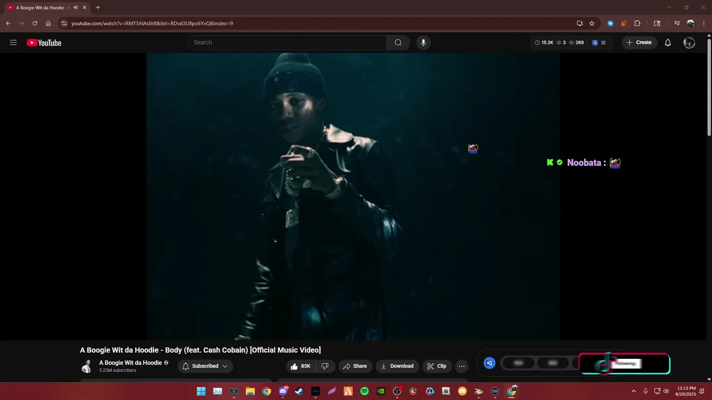The height and width of the screenshot is (400, 712).
Task: Focus the YouTube search field
Action: click(x=287, y=43)
